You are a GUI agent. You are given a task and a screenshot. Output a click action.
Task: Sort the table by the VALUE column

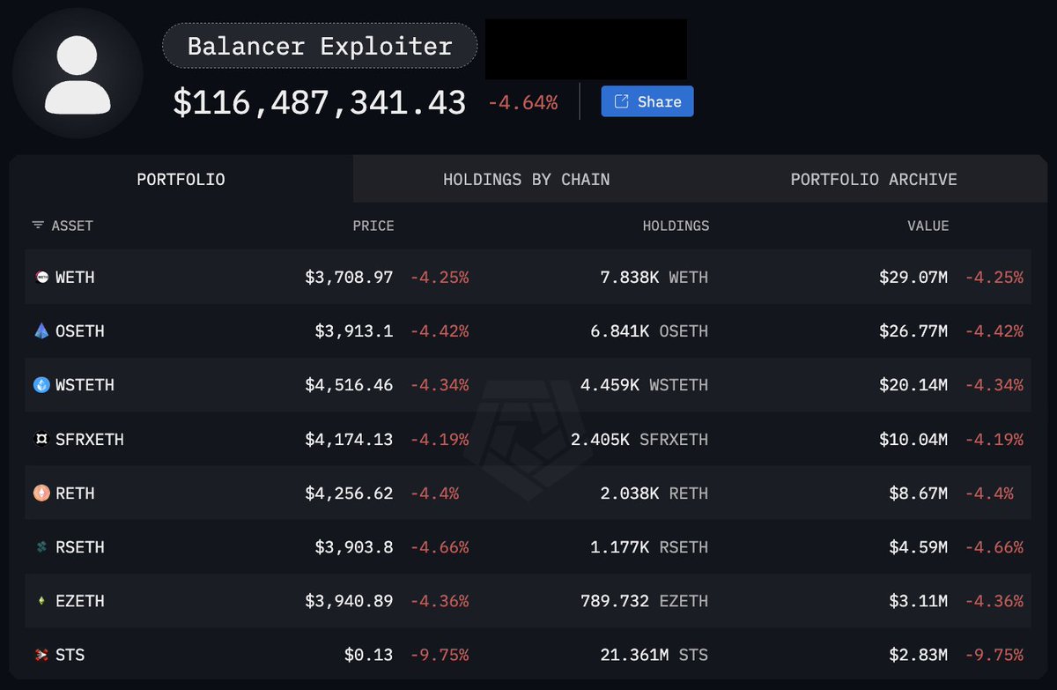[928, 226]
